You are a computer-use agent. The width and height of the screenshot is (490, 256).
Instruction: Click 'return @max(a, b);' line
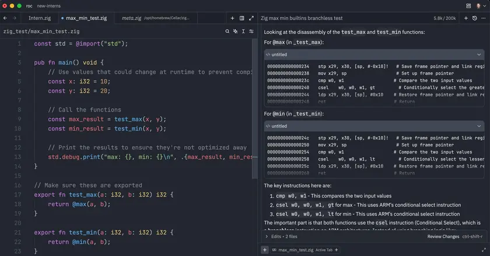click(x=79, y=204)
